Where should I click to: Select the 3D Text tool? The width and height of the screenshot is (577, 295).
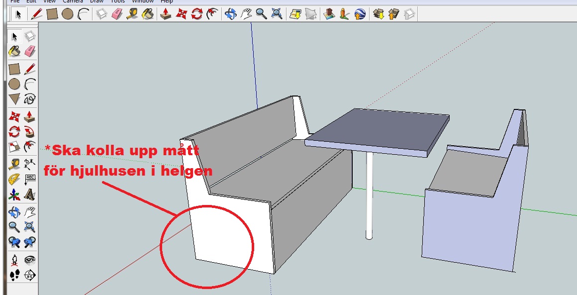[x=30, y=195]
